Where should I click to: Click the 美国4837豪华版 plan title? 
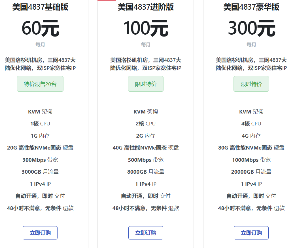[251, 7]
